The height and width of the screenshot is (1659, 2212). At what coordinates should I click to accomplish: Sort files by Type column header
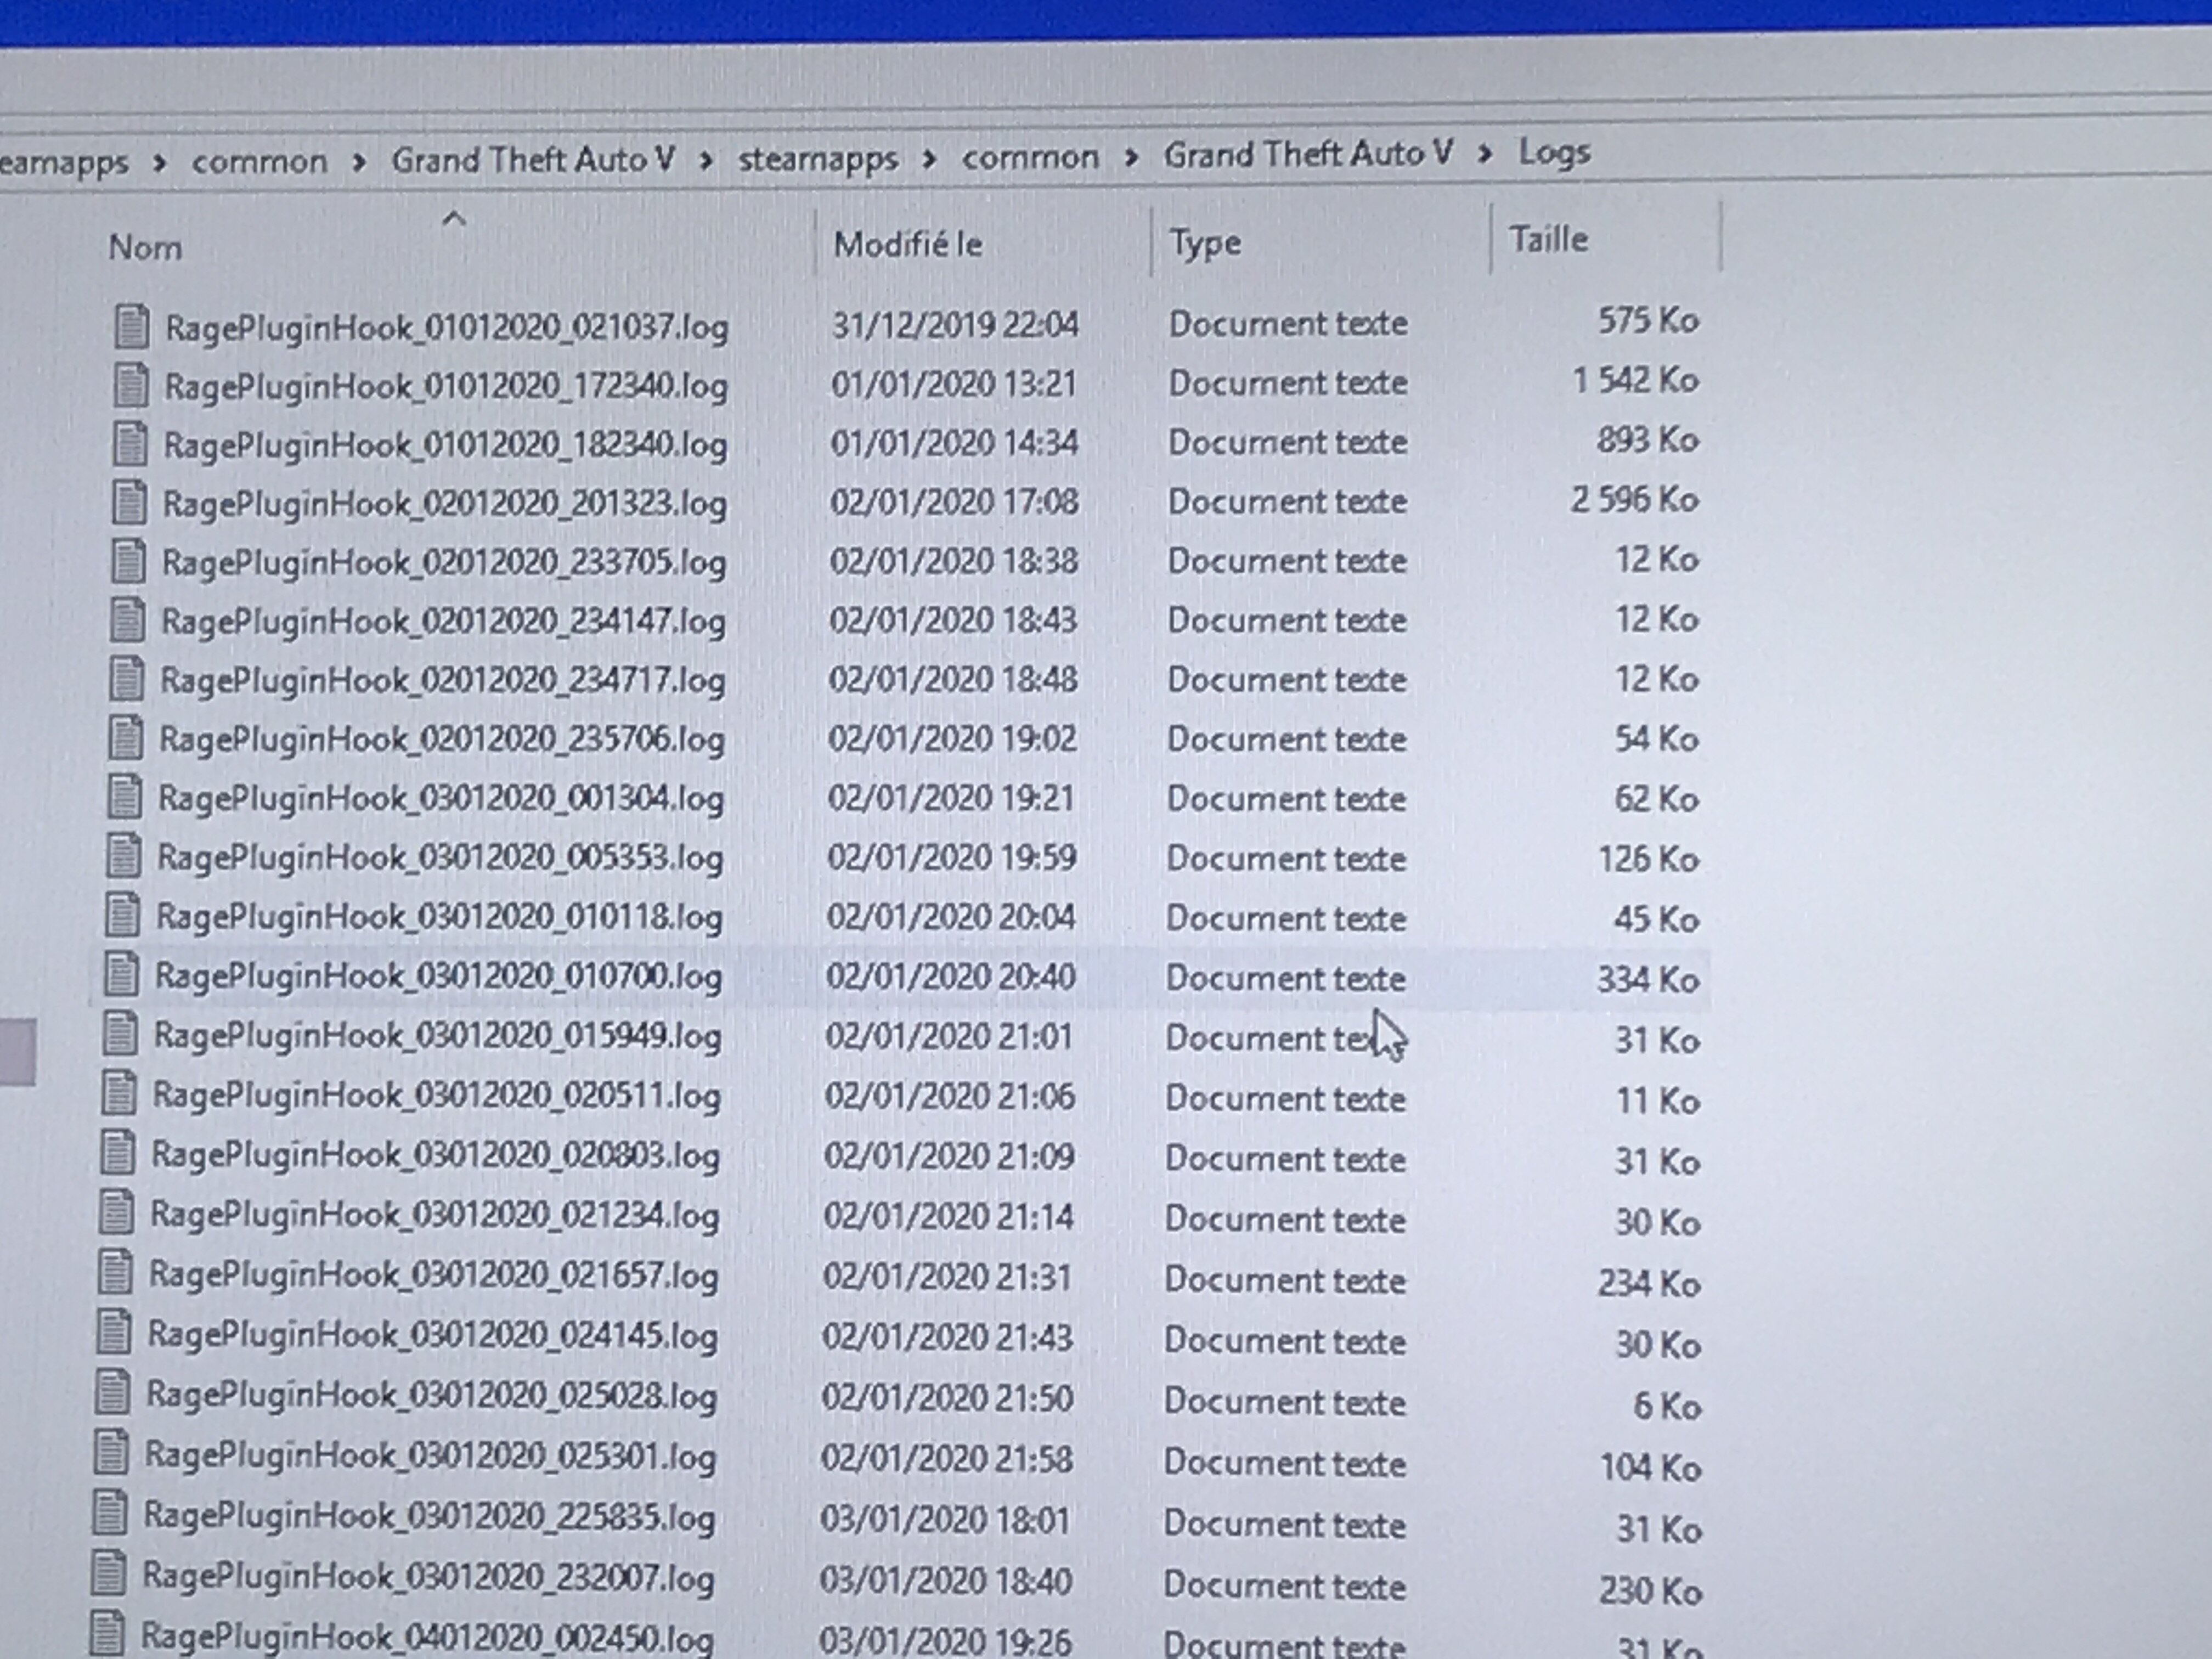point(1205,243)
